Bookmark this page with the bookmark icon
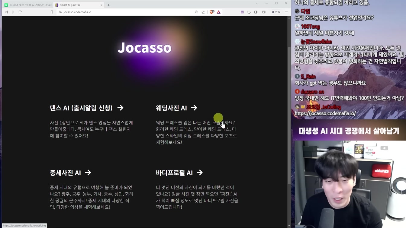 pos(52,12)
